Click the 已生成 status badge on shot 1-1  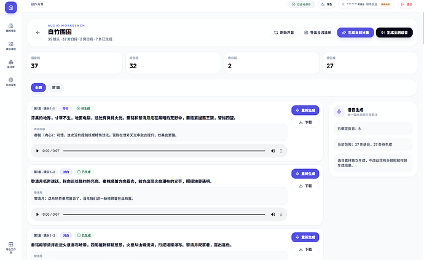click(84, 109)
